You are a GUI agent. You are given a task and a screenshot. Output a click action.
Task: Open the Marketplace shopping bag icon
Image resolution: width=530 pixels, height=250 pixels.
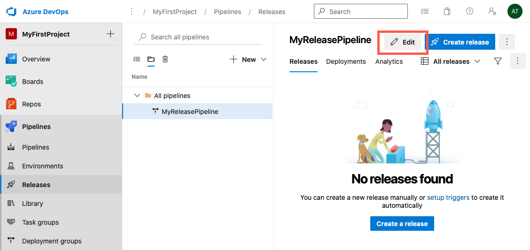pos(447,11)
